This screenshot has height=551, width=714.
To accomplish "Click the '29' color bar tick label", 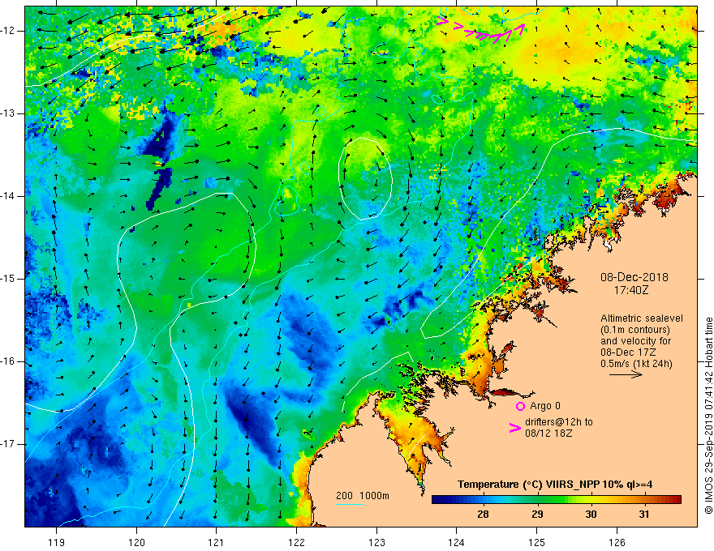I will [537, 515].
